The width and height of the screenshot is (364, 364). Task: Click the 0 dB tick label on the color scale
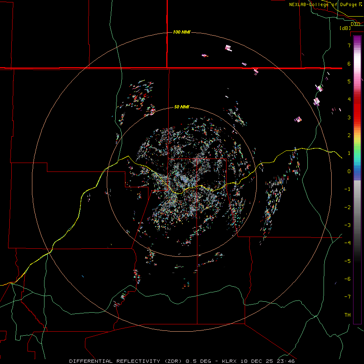[x=349, y=171]
